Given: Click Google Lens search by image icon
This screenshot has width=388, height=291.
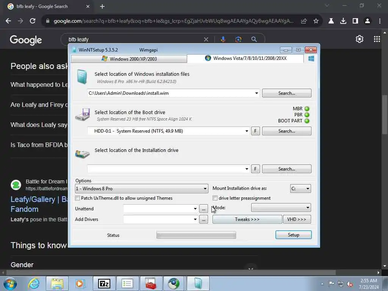Looking at the screenshot, I should (x=238, y=39).
